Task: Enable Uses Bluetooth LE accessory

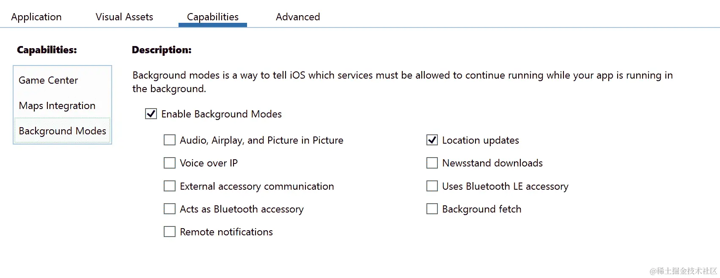Action: click(x=432, y=186)
